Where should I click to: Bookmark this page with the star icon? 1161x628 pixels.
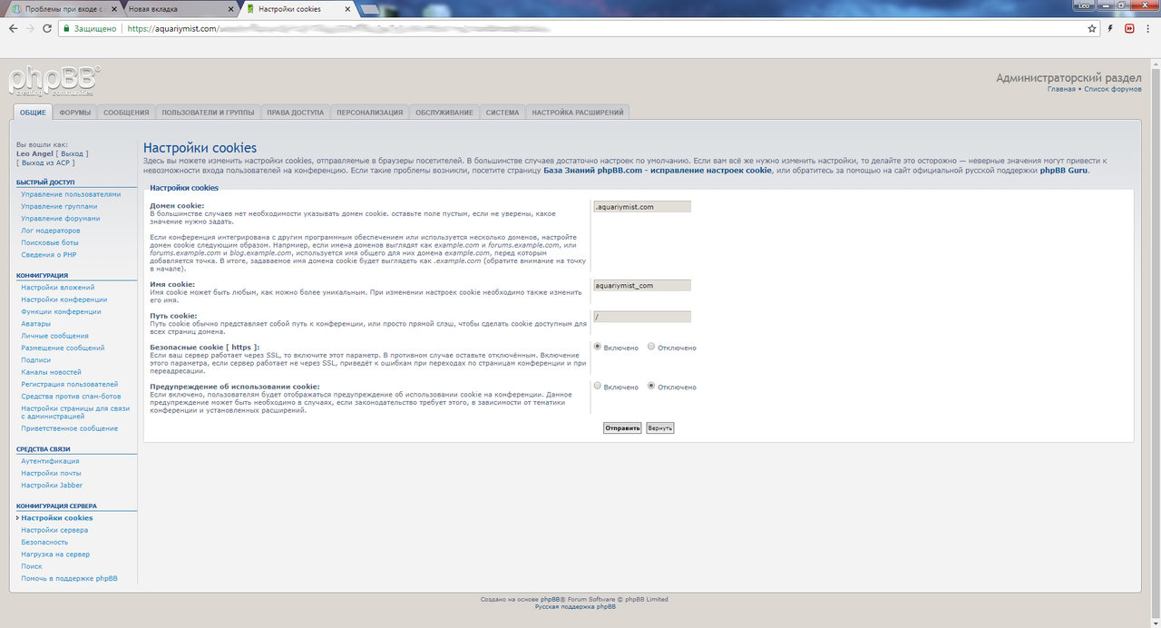click(x=1092, y=28)
